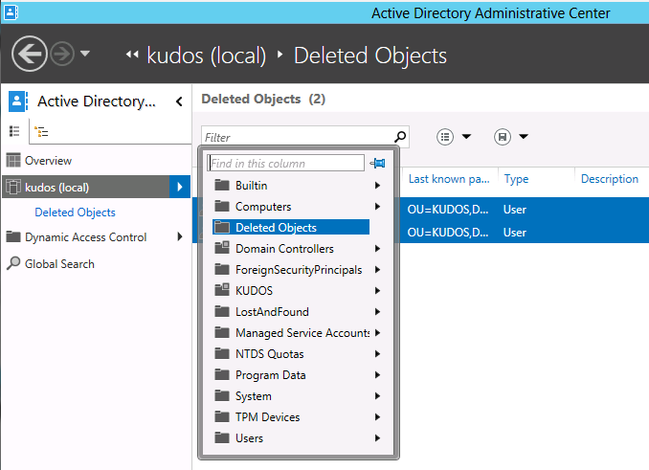This screenshot has height=470, width=649.
Task: Click the kudos (local) domain icon
Action: (12, 187)
